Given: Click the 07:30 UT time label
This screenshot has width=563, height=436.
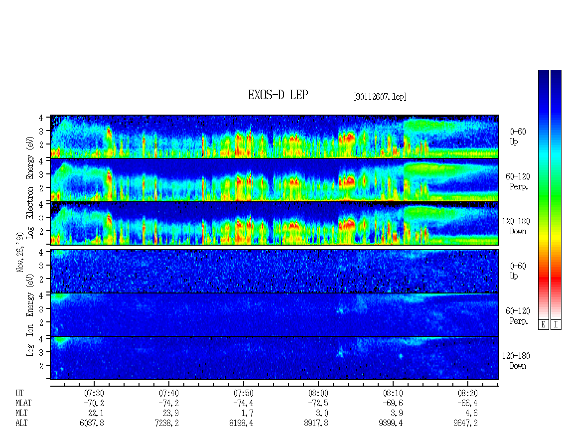Looking at the screenshot, I should (94, 393).
